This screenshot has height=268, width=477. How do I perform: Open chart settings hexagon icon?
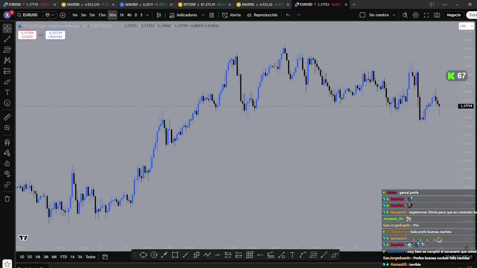click(416, 15)
